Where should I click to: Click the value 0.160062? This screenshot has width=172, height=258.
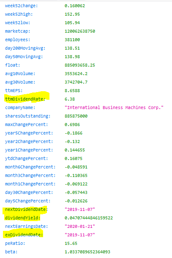(75, 6)
